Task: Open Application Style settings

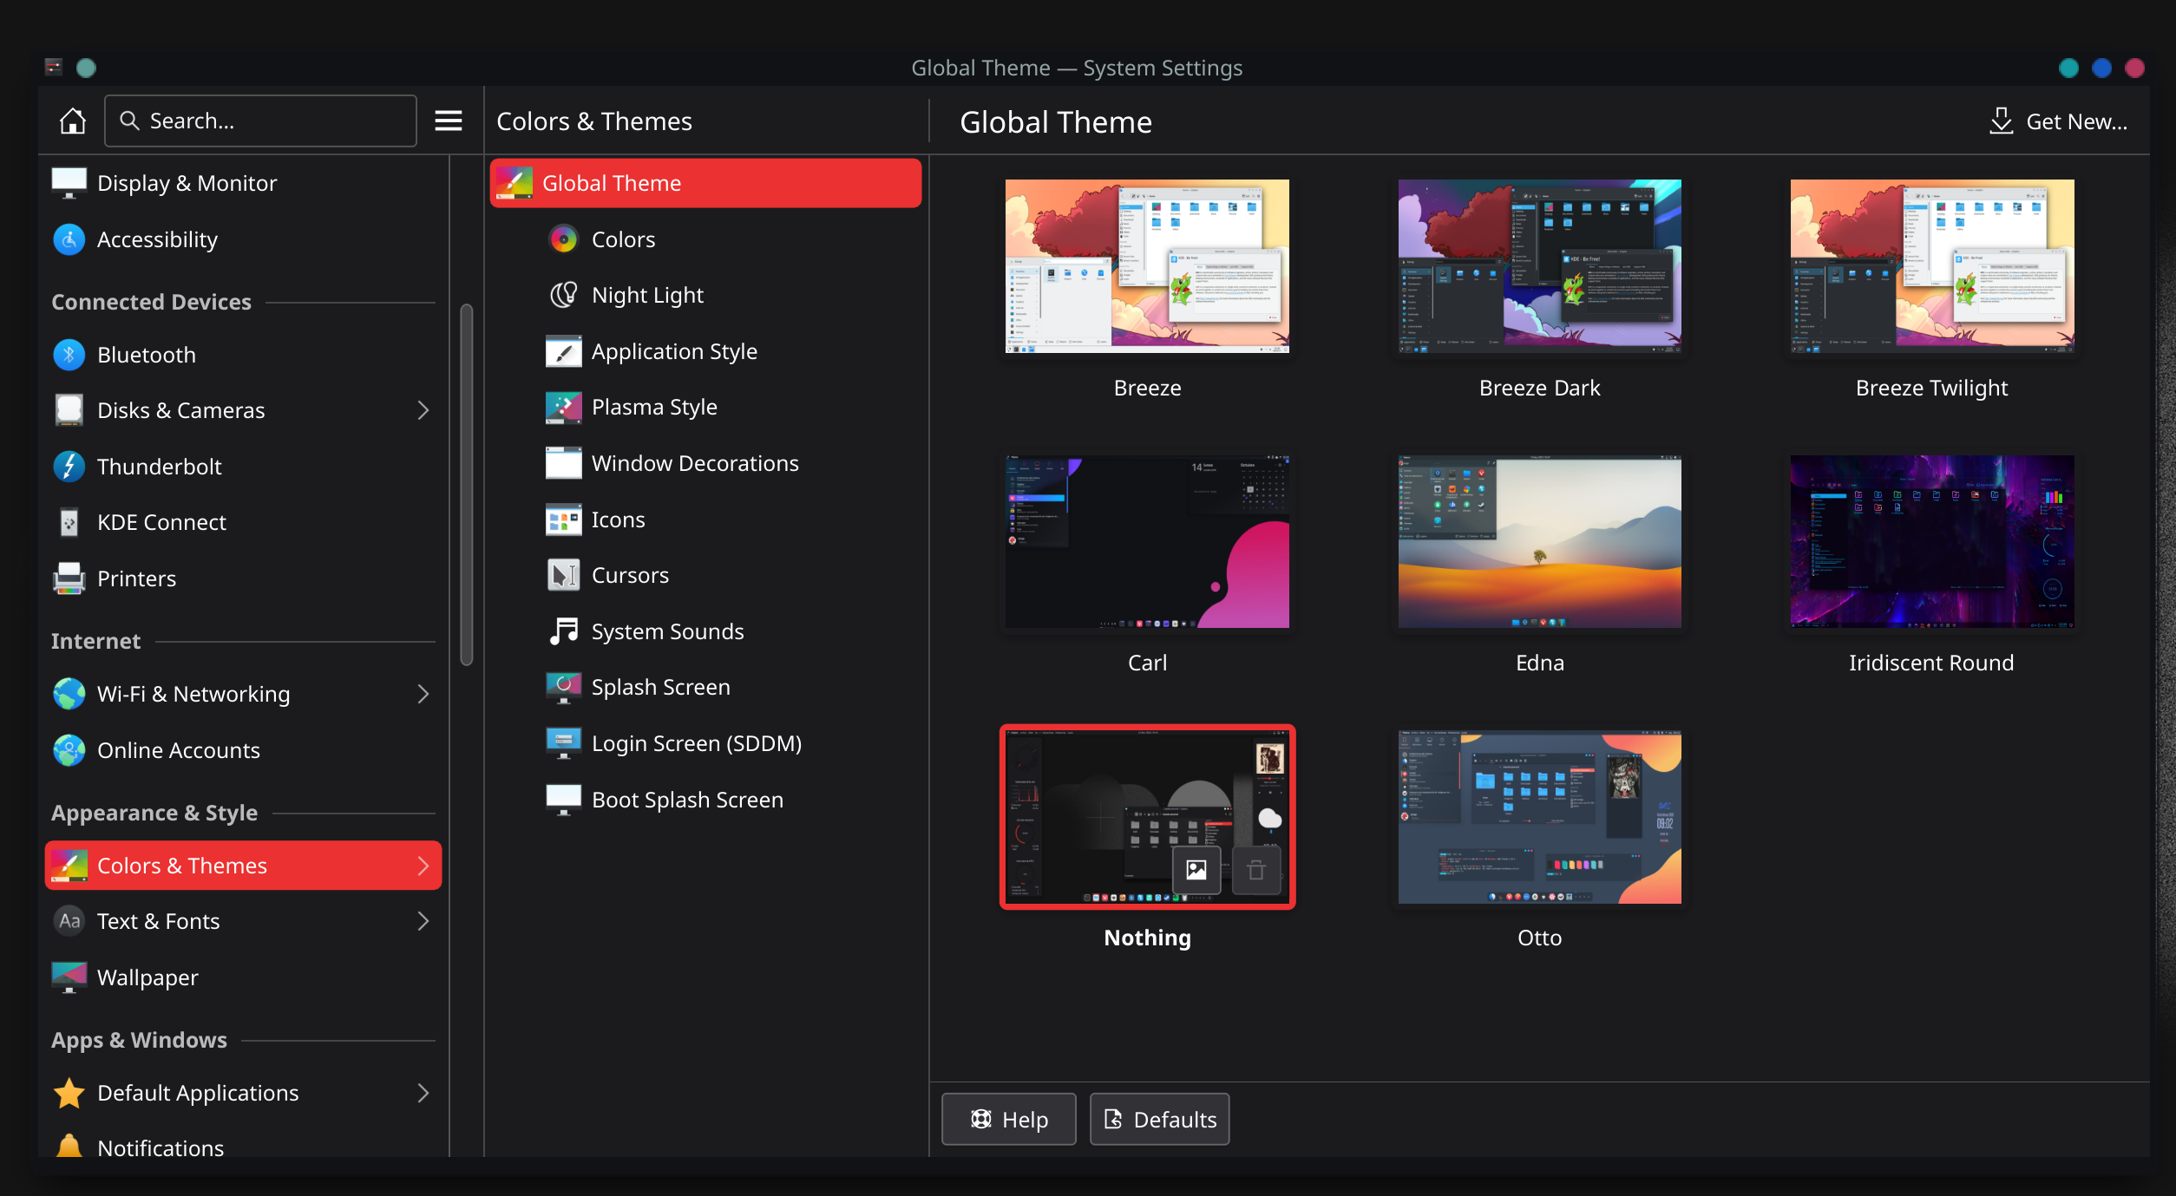Action: 705,351
